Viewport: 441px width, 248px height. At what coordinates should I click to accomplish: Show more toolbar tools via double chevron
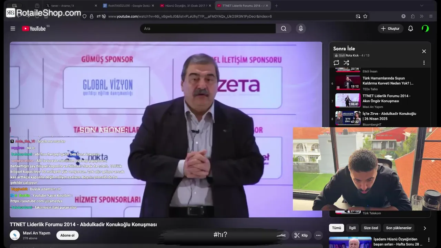point(422,16)
